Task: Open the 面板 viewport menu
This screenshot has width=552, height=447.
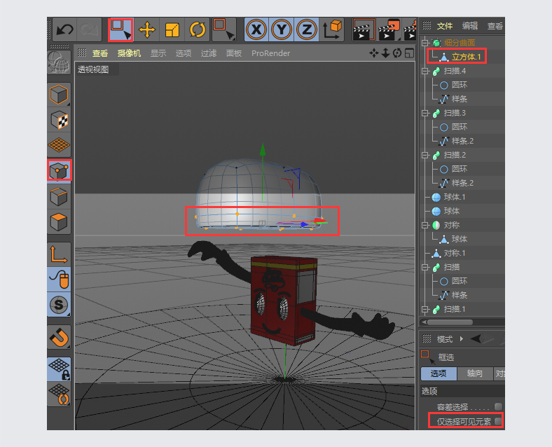Action: 234,53
